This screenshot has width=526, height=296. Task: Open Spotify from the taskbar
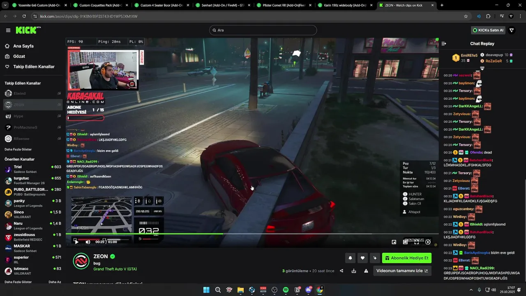coord(286,290)
